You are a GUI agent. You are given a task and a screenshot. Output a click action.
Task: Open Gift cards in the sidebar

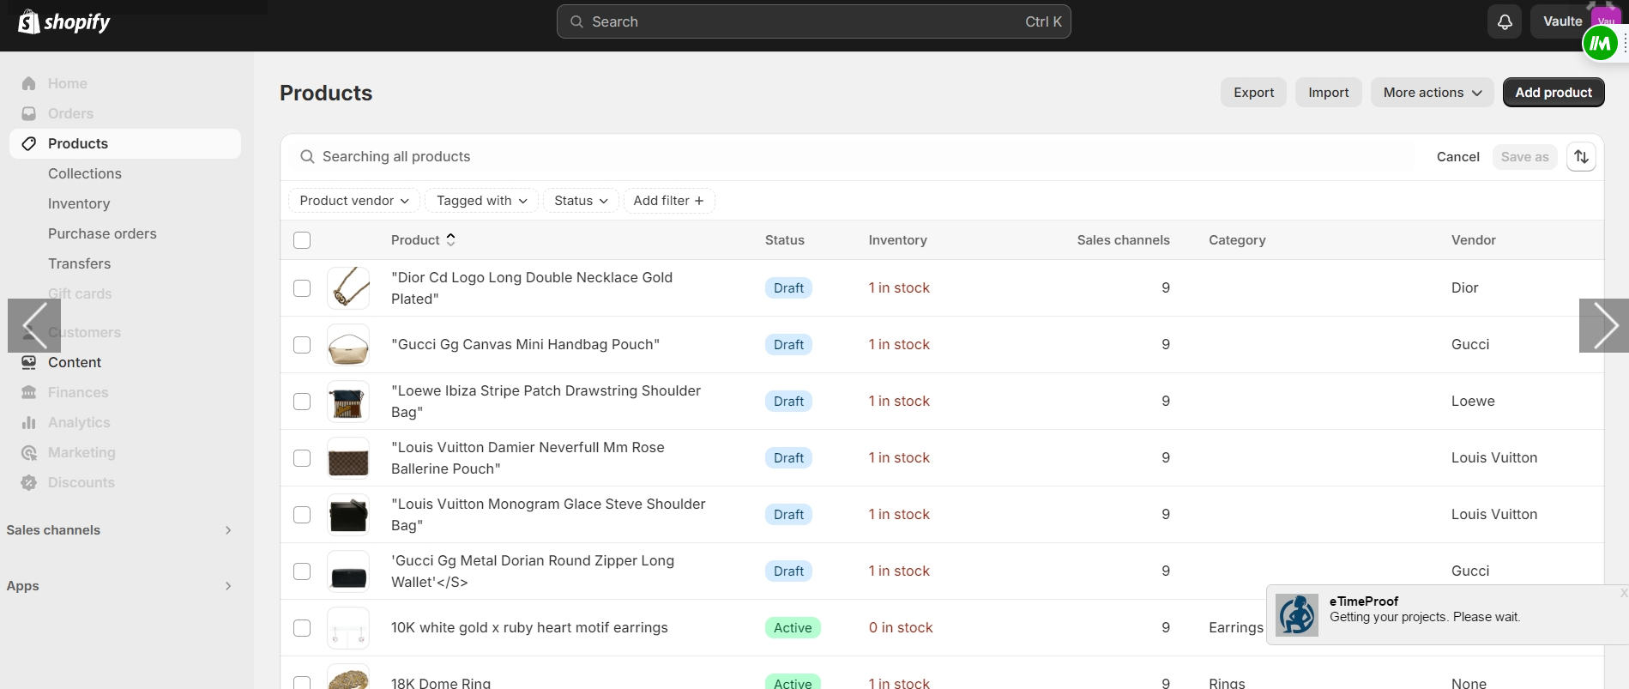pyautogui.click(x=80, y=293)
